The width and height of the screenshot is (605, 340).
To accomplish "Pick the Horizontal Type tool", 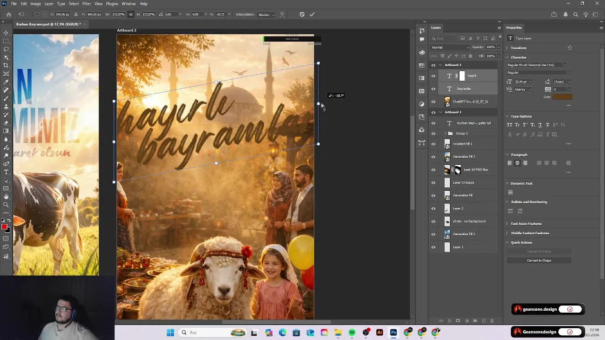I will click(6, 172).
